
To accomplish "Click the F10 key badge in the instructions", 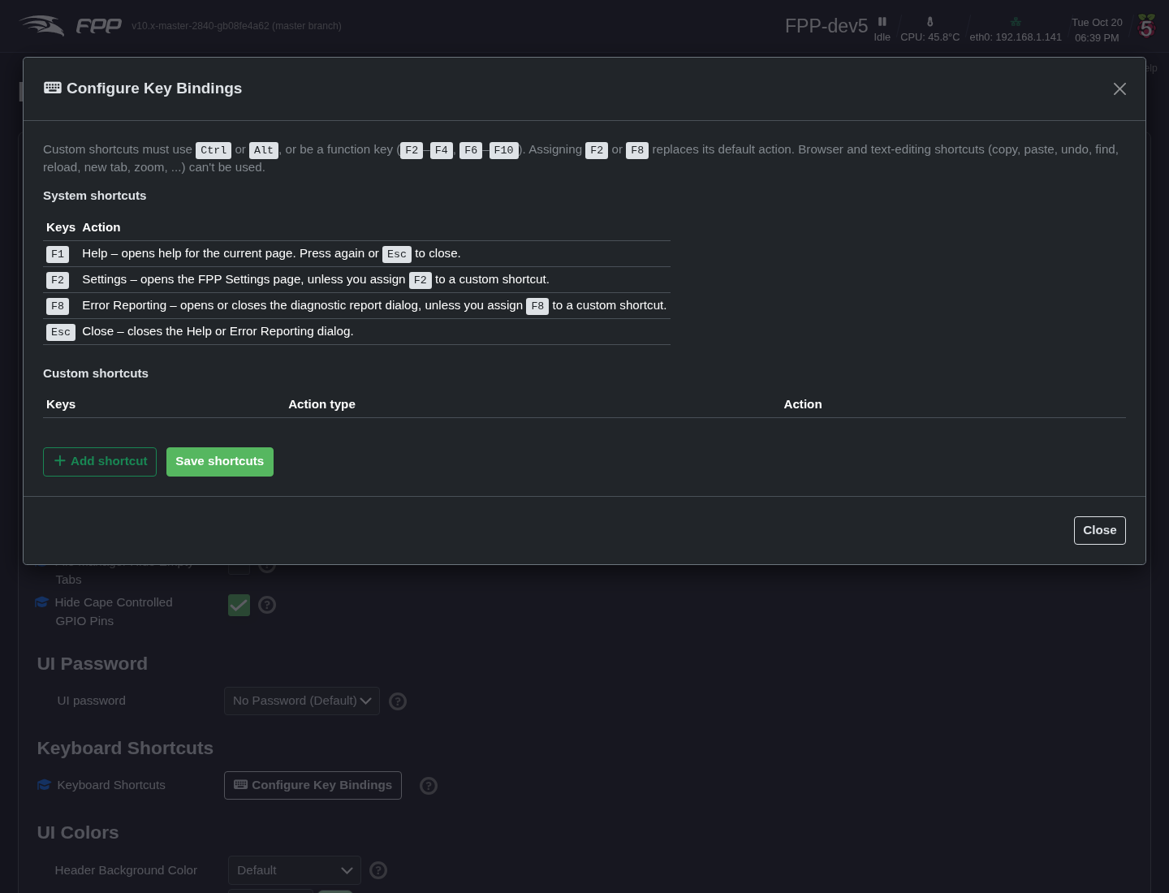I will 504,150.
